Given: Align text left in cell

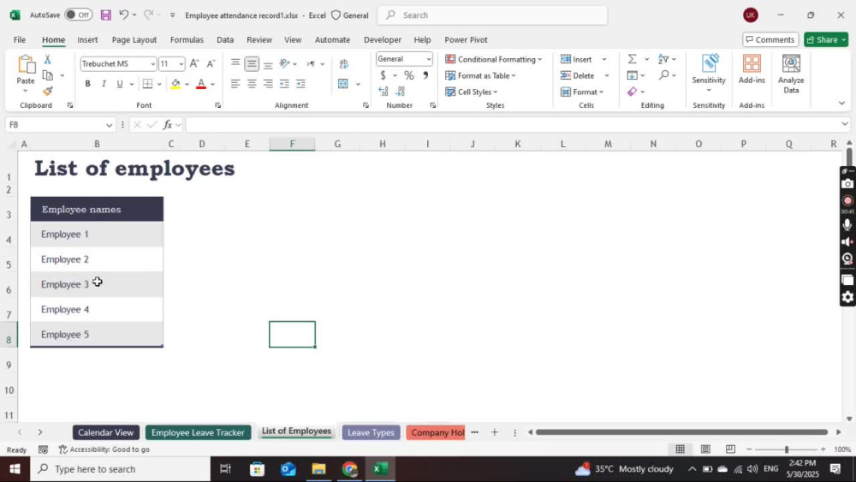Looking at the screenshot, I should click(x=235, y=84).
